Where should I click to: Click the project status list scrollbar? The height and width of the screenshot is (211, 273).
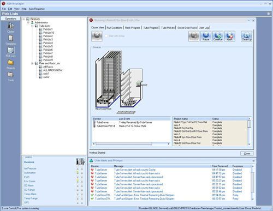coord(250,124)
